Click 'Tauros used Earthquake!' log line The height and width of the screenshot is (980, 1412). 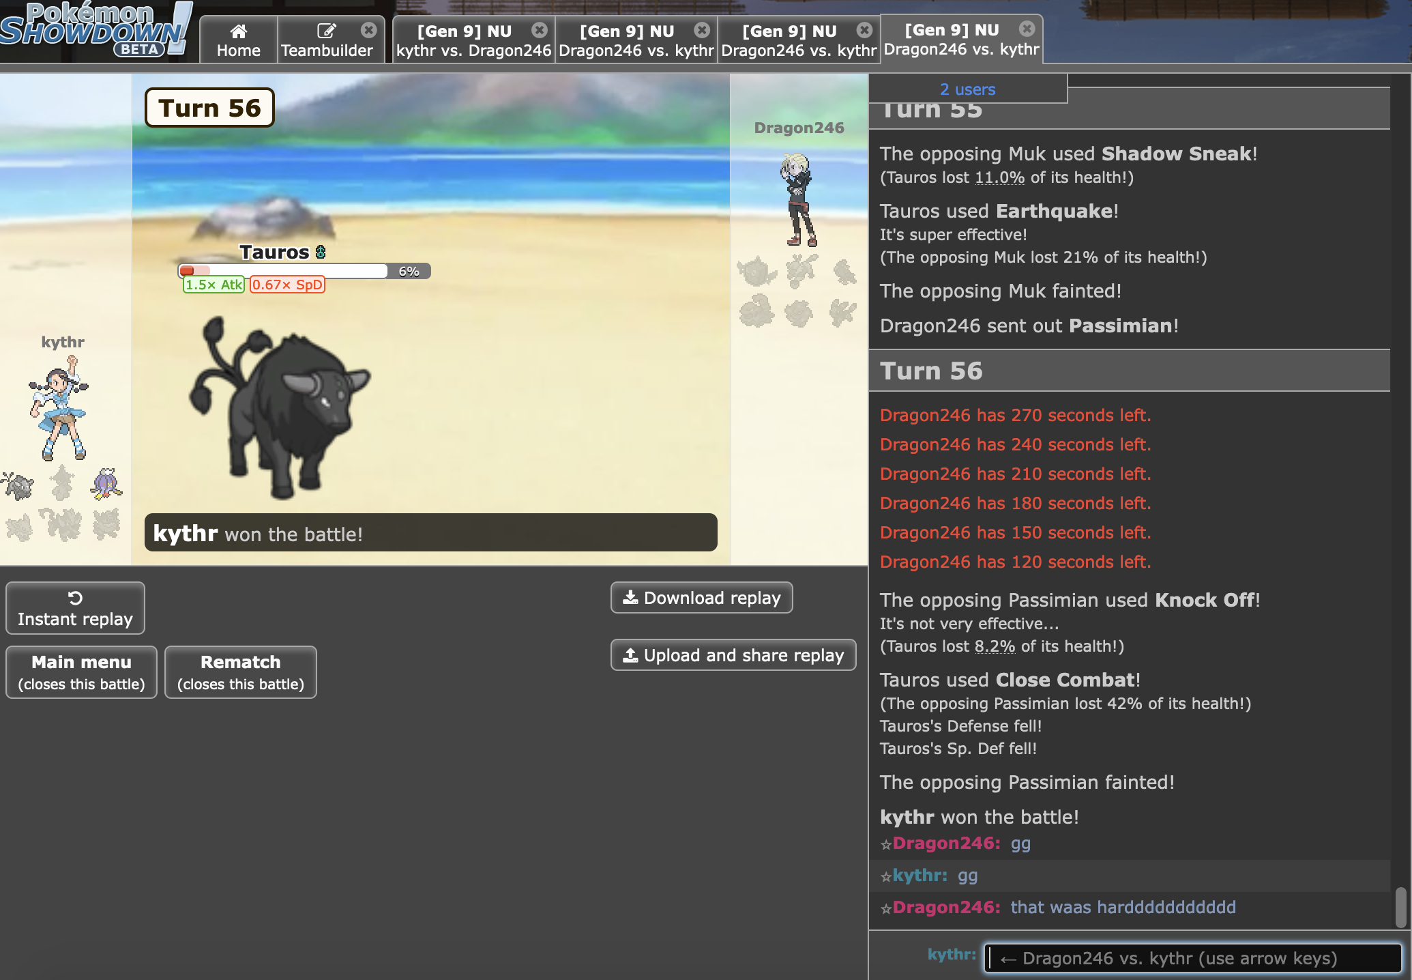[x=999, y=211]
